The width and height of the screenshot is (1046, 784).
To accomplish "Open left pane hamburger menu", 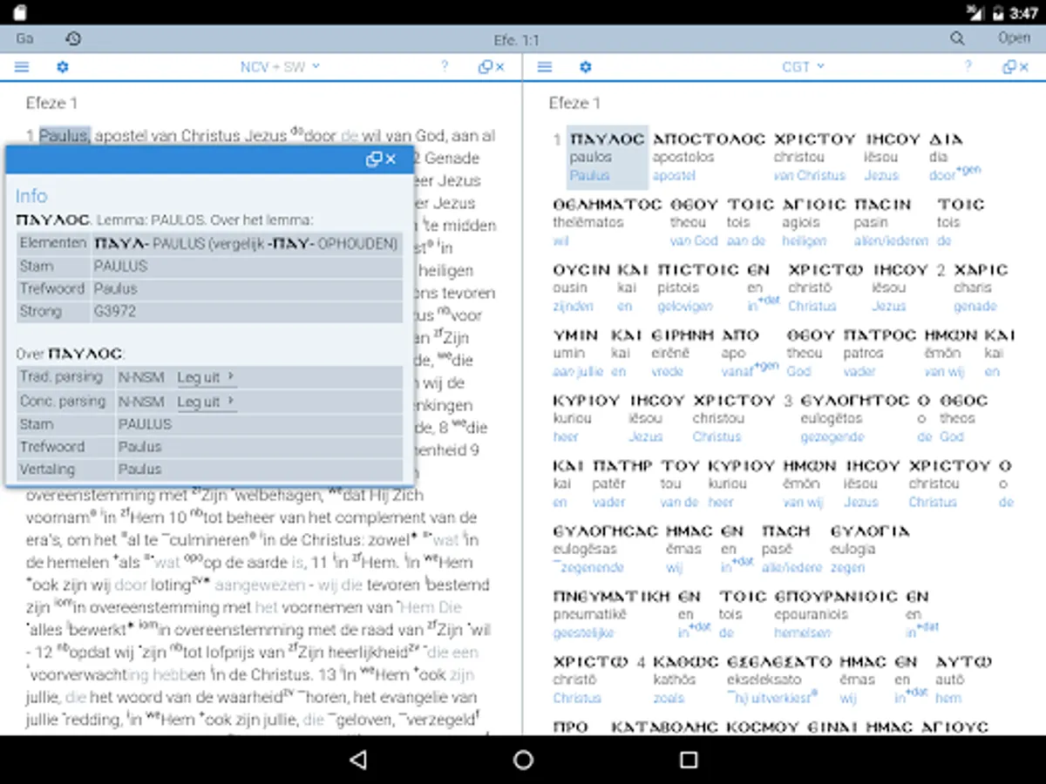I will [x=22, y=67].
